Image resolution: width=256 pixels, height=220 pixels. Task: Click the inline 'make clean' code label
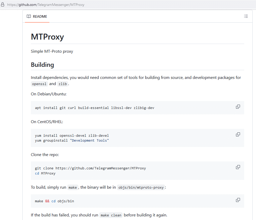[111, 215]
